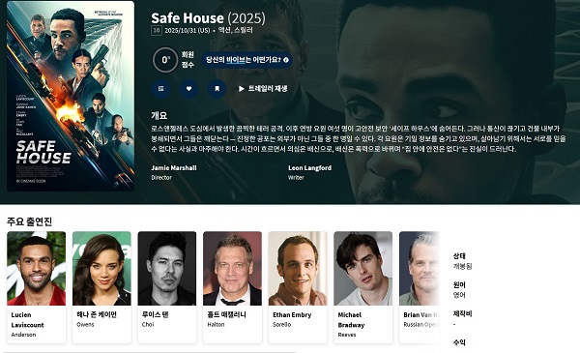Click the cast list horizontal scrollbar
580x353 pixels.
pos(150,352)
